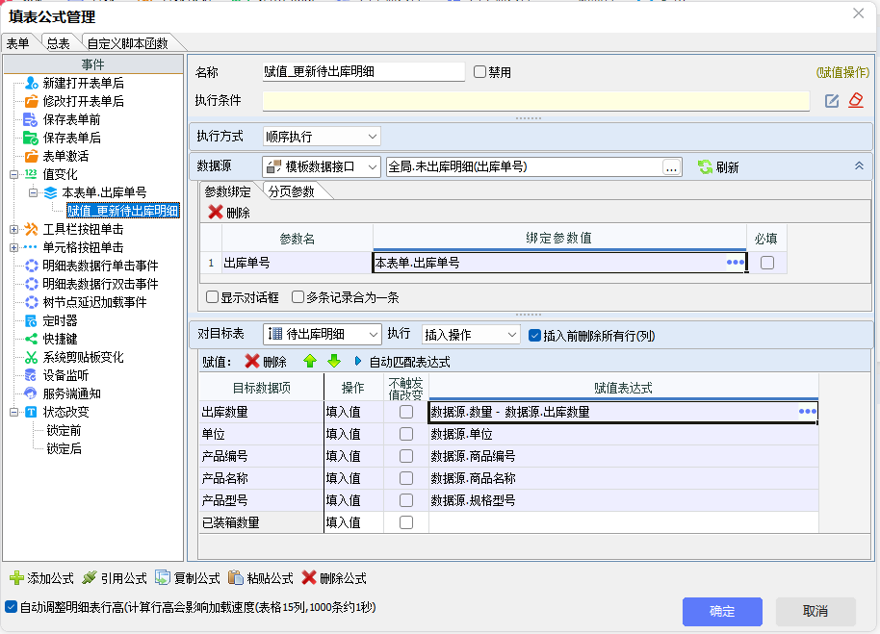
Task: Click 粘贴公式 button
Action: [260, 578]
